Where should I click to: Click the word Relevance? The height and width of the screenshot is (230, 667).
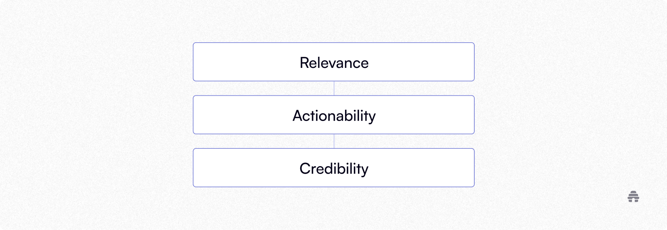(334, 63)
